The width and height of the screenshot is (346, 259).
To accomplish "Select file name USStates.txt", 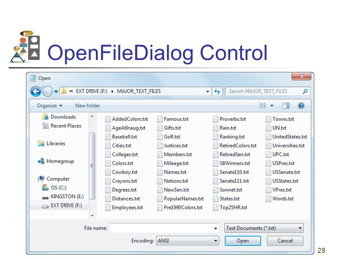I will coord(285,181).
